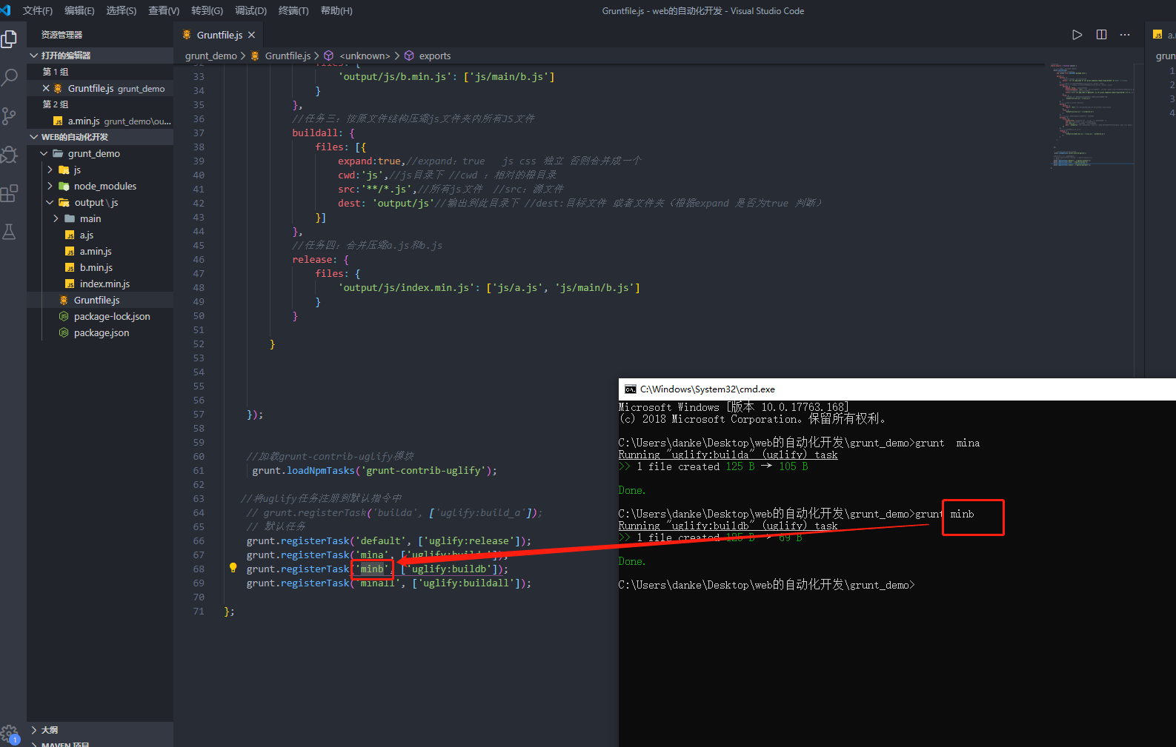Open package-lock.json in the file tree
This screenshot has height=747, width=1176.
(100, 316)
